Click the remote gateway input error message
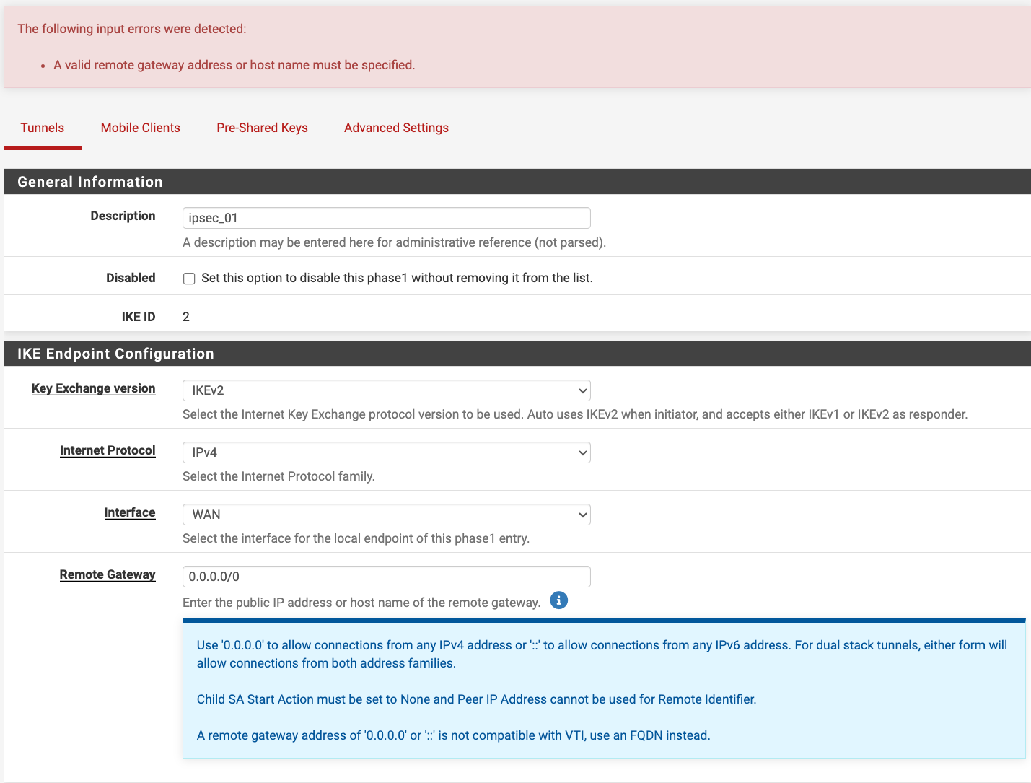 (234, 65)
